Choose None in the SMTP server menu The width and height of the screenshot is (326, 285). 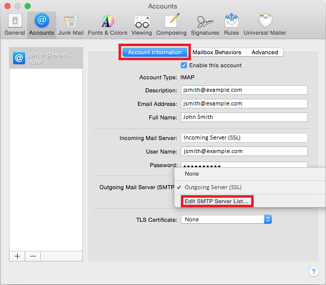[x=192, y=174]
